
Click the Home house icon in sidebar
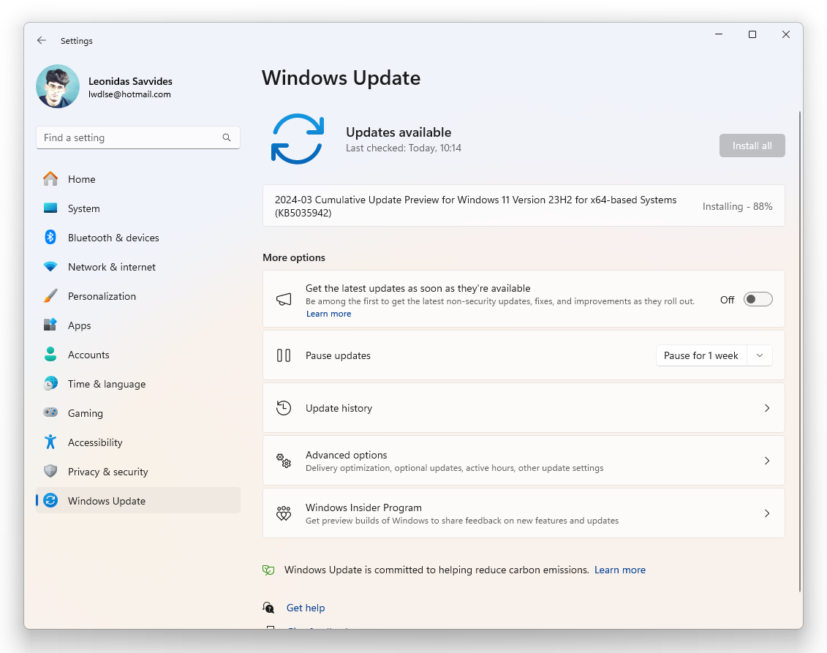[50, 179]
